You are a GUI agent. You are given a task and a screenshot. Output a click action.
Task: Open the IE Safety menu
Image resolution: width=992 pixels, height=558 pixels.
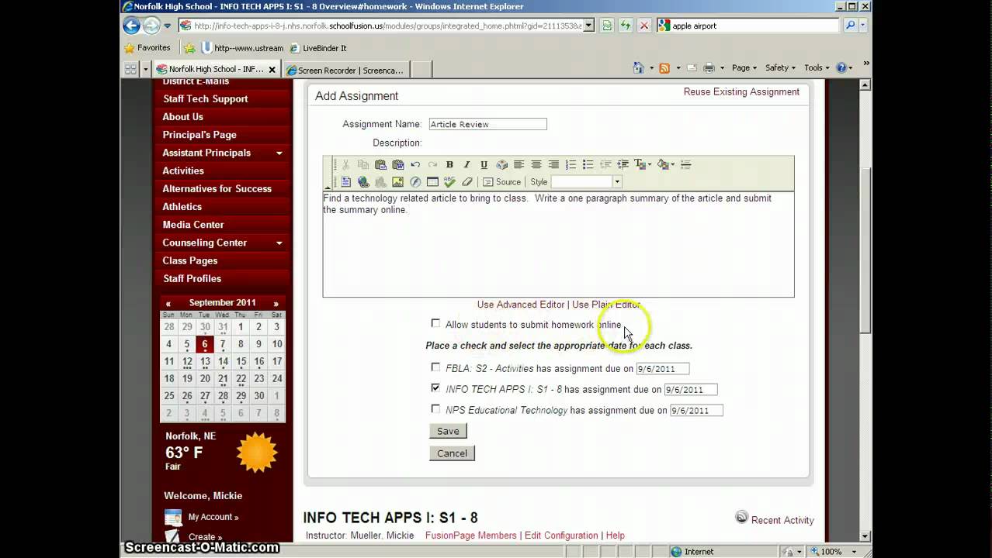point(781,68)
